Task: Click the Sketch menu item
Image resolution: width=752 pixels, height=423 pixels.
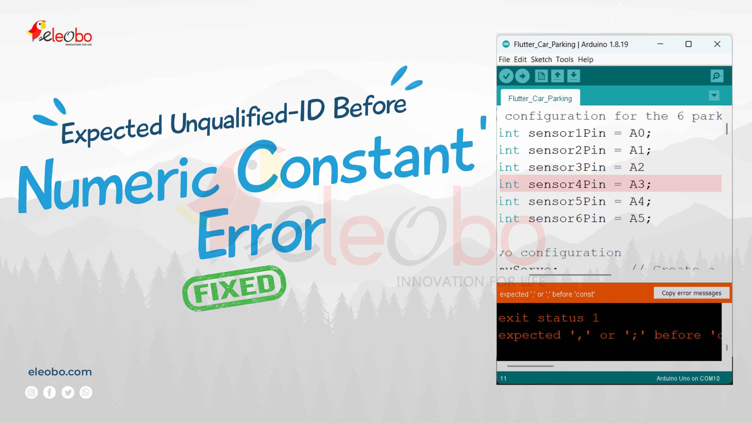Action: [x=541, y=59]
